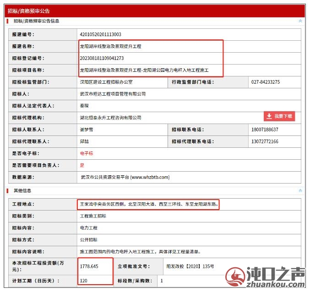The image size is (310, 292).
Task: Click the 招标登记编号 value 202308181109041273
Action: click(x=102, y=58)
